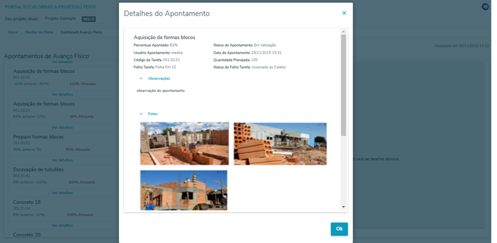Click the Quantidade Planejada value 100
Viewport: 497px width, 243px height.
(254, 60)
